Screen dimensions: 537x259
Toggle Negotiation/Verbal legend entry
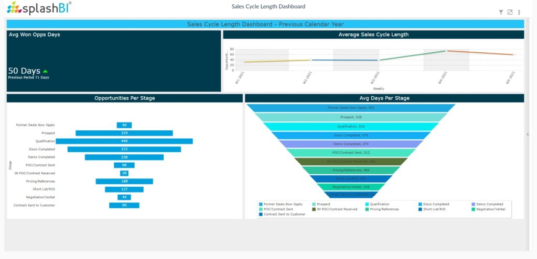click(488, 209)
